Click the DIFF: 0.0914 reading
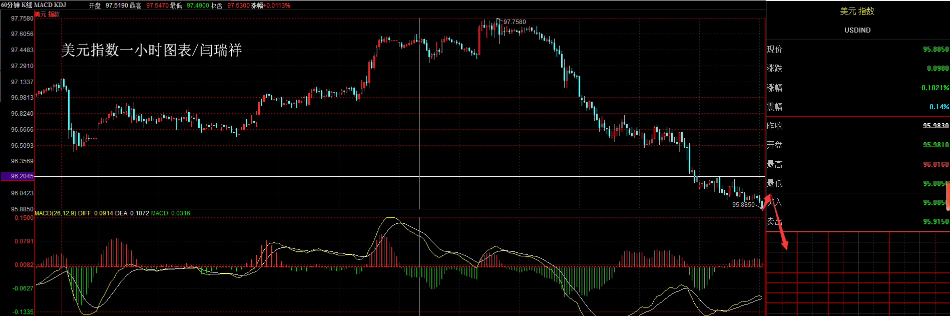 (x=96, y=213)
